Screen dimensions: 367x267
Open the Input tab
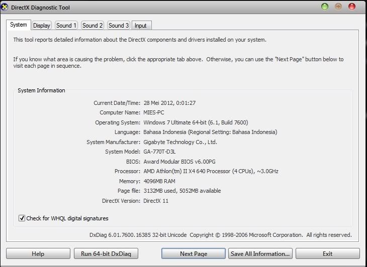[142, 26]
